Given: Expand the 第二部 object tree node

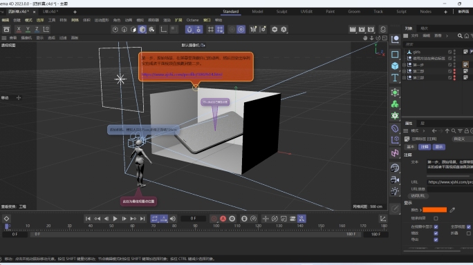Looking at the screenshot, I should tap(405, 71).
